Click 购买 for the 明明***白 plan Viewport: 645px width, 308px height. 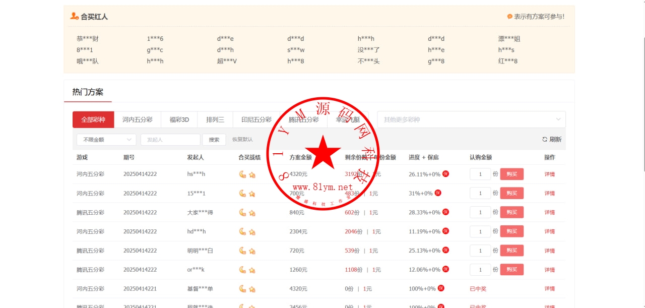[511, 251]
